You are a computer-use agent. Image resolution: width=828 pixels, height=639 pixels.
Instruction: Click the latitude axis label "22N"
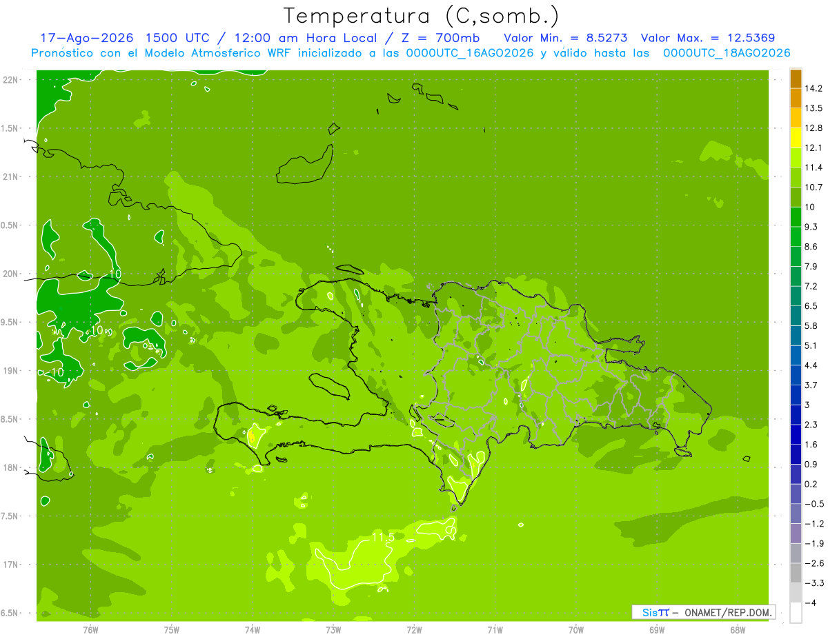click(11, 80)
